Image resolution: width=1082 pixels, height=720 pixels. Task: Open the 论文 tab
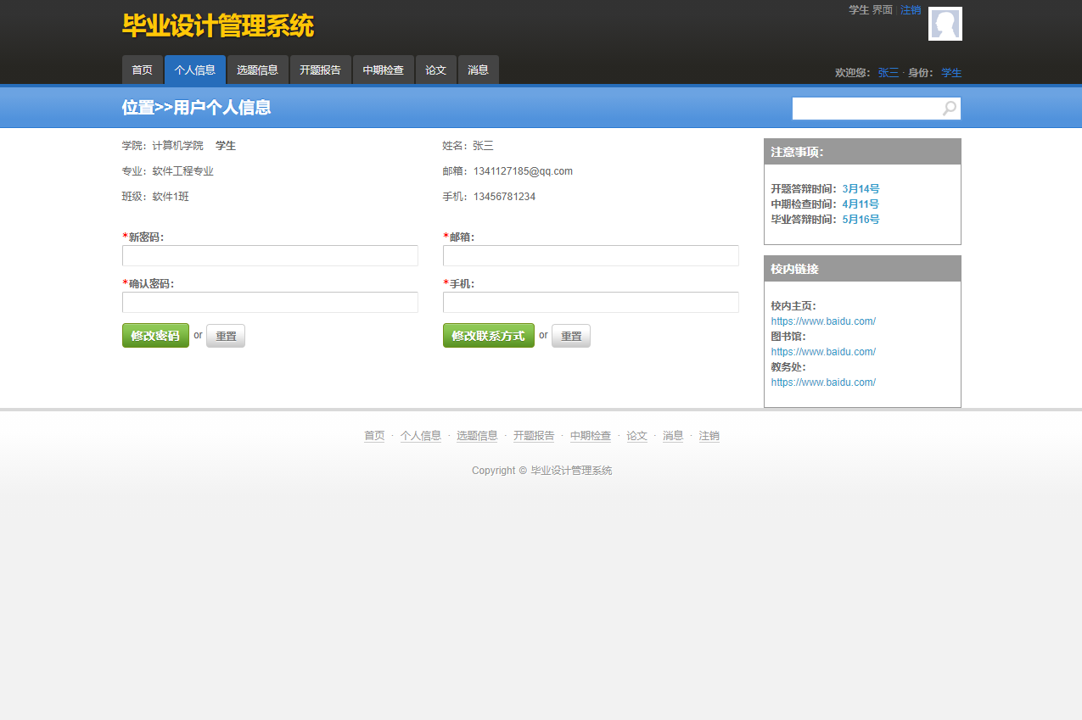click(435, 70)
